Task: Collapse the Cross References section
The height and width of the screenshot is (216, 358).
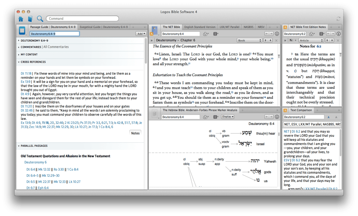Action: pyautogui.click(x=19, y=62)
